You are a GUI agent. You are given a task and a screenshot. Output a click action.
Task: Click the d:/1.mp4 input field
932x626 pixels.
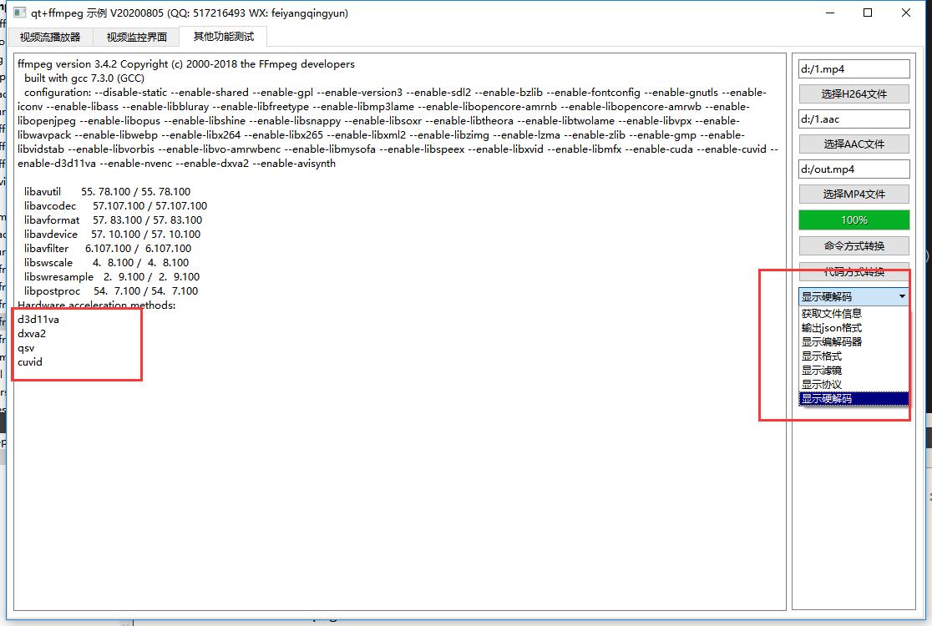854,69
